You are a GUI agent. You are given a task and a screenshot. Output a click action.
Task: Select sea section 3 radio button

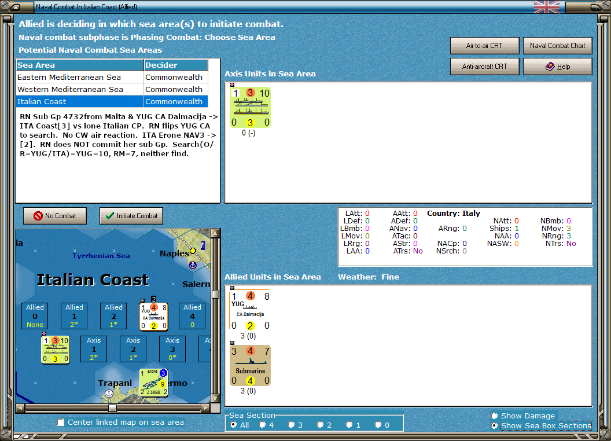(291, 425)
